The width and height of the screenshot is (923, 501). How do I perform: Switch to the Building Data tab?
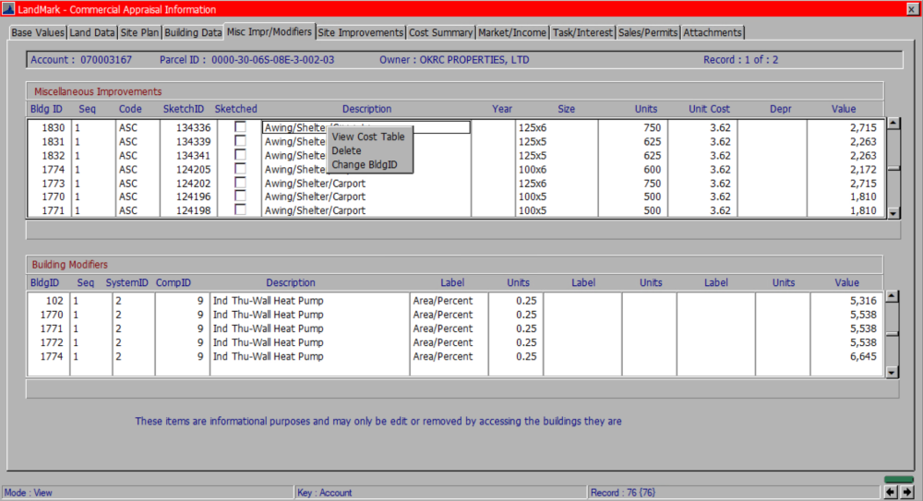[193, 32]
